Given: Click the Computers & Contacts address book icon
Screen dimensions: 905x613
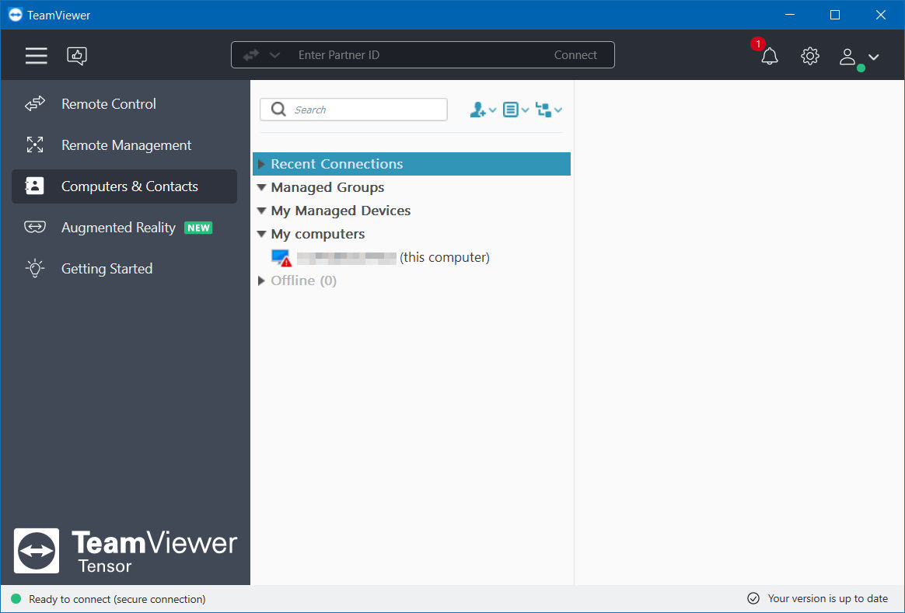Looking at the screenshot, I should (34, 186).
